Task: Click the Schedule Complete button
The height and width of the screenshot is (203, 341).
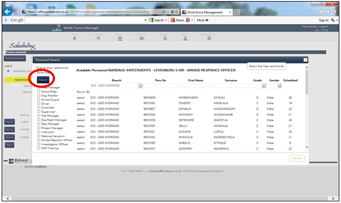Action: pos(15,58)
